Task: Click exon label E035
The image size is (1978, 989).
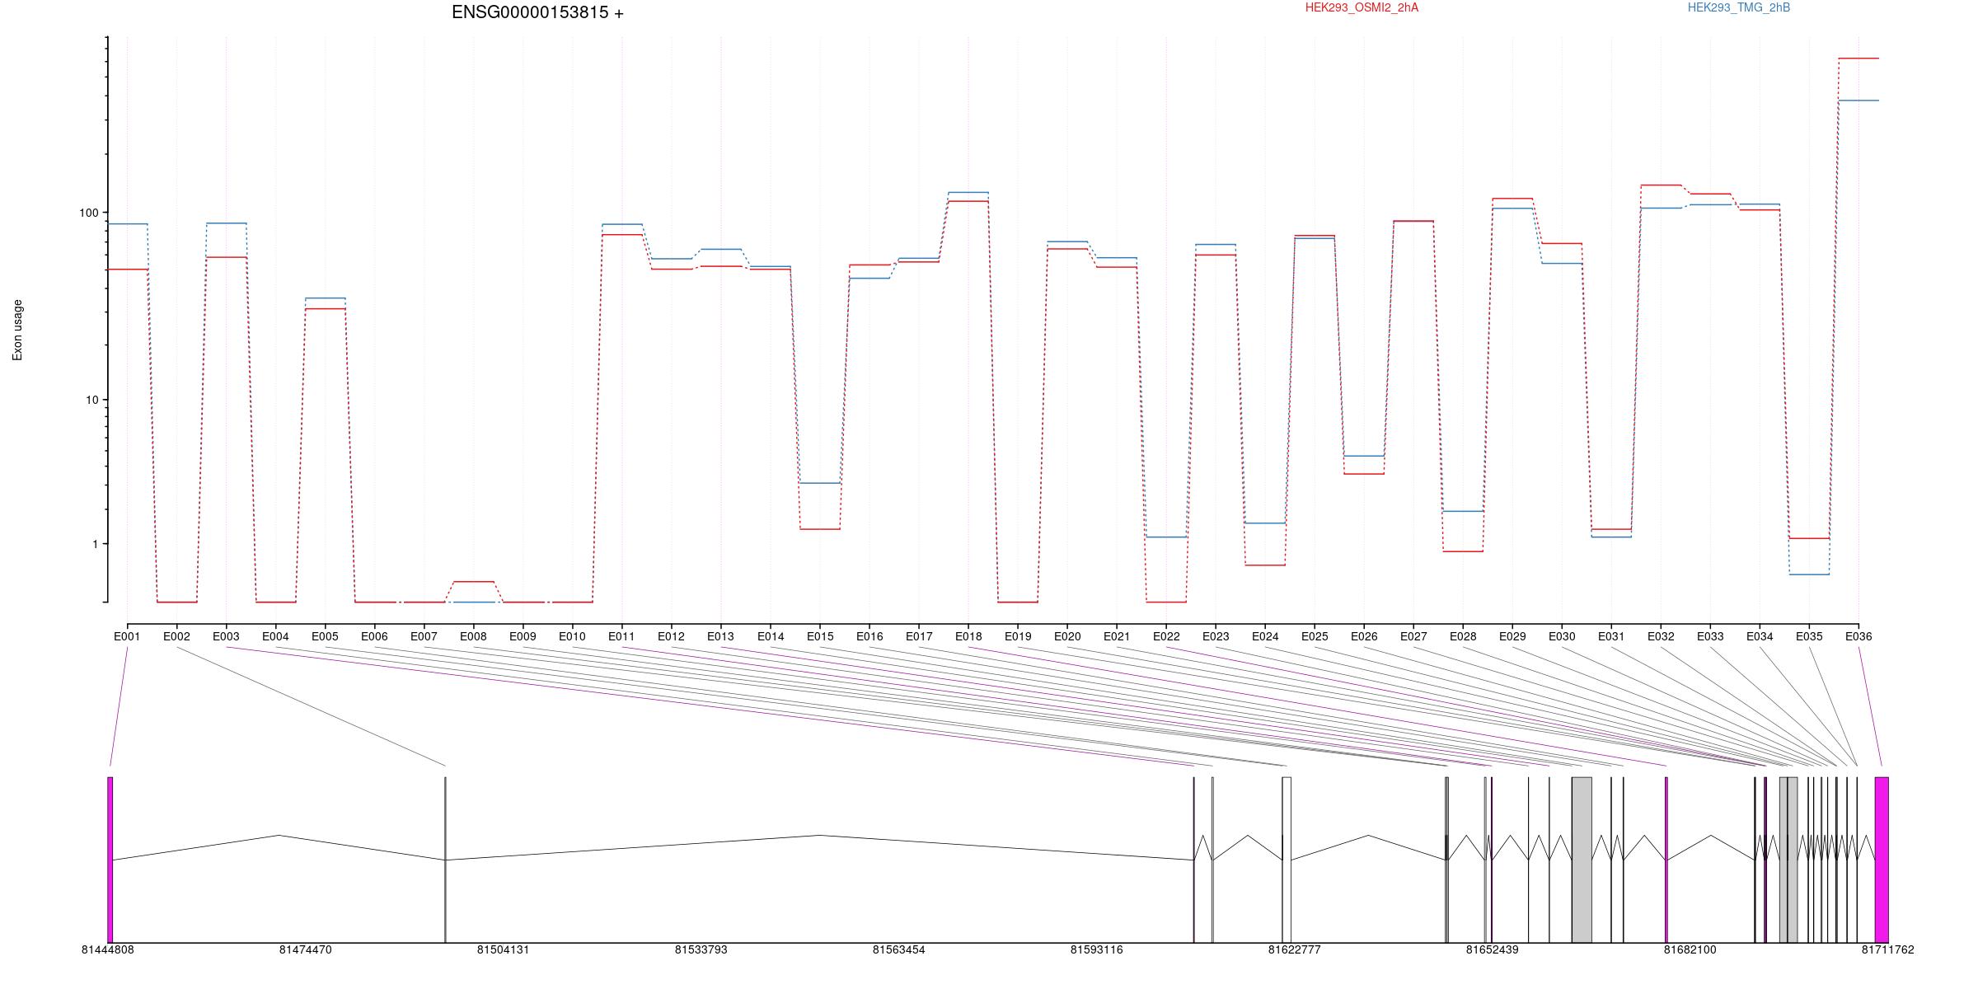Action: (1809, 636)
